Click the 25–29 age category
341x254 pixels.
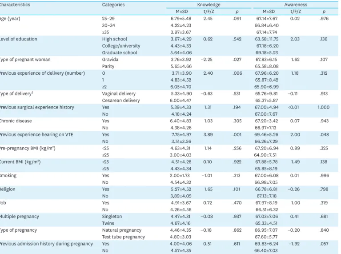coord(108,19)
